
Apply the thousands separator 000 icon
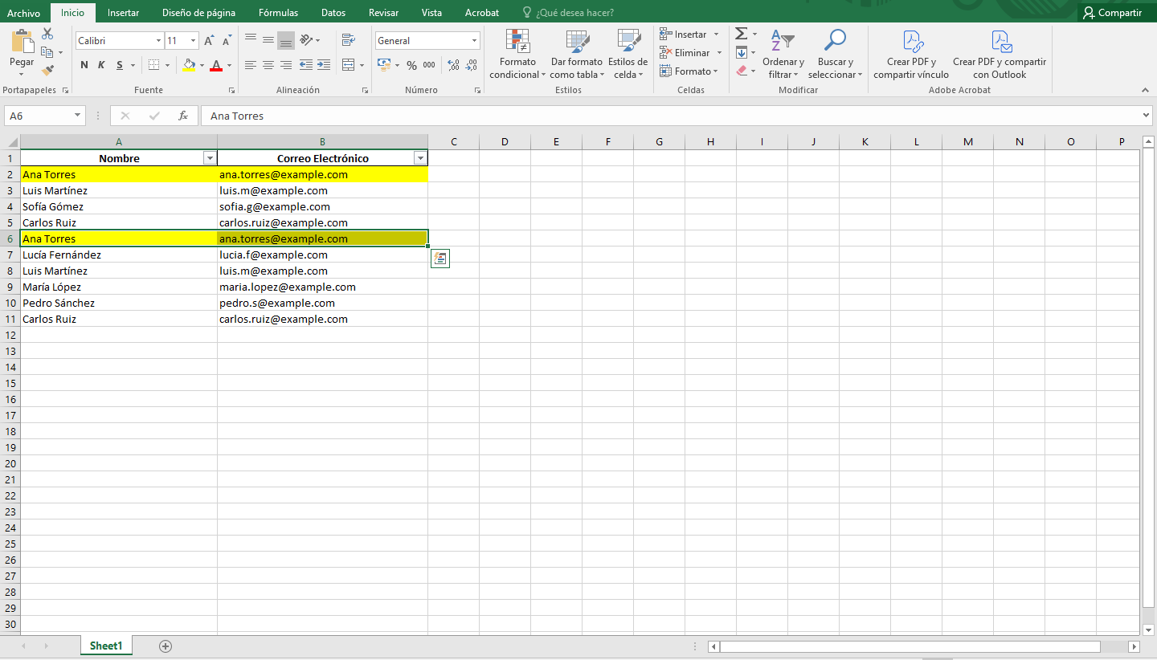coord(429,65)
